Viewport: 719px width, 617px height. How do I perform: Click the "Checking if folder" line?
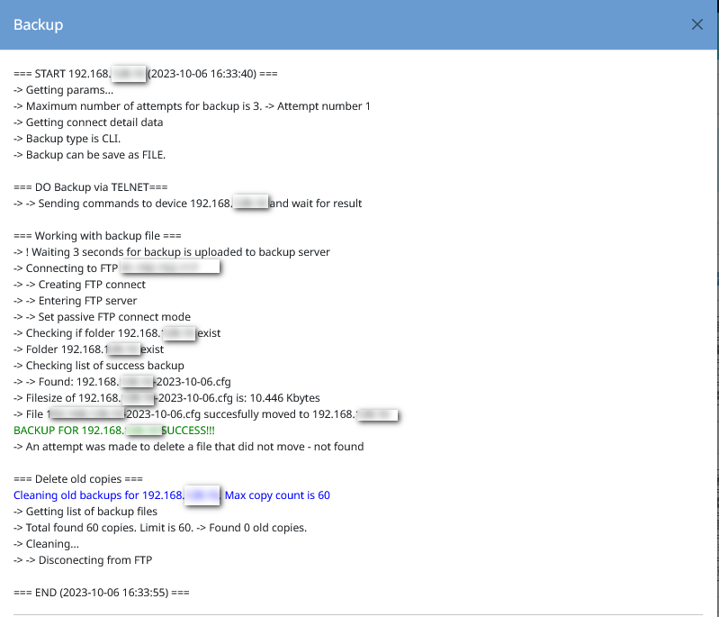(x=117, y=333)
